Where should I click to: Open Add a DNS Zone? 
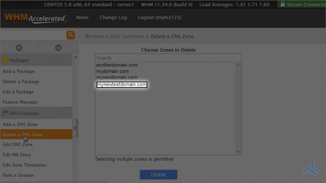[x=20, y=124]
